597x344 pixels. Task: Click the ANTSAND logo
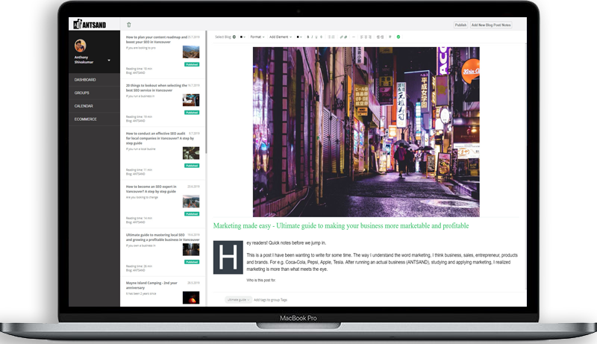pyautogui.click(x=90, y=25)
